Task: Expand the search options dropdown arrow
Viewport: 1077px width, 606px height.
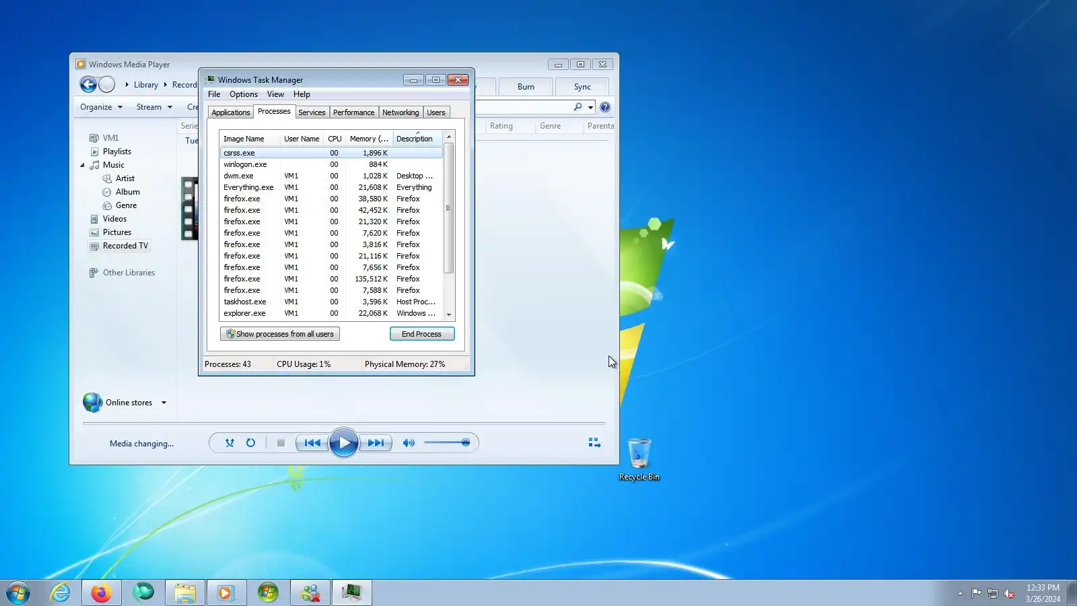Action: tap(590, 107)
